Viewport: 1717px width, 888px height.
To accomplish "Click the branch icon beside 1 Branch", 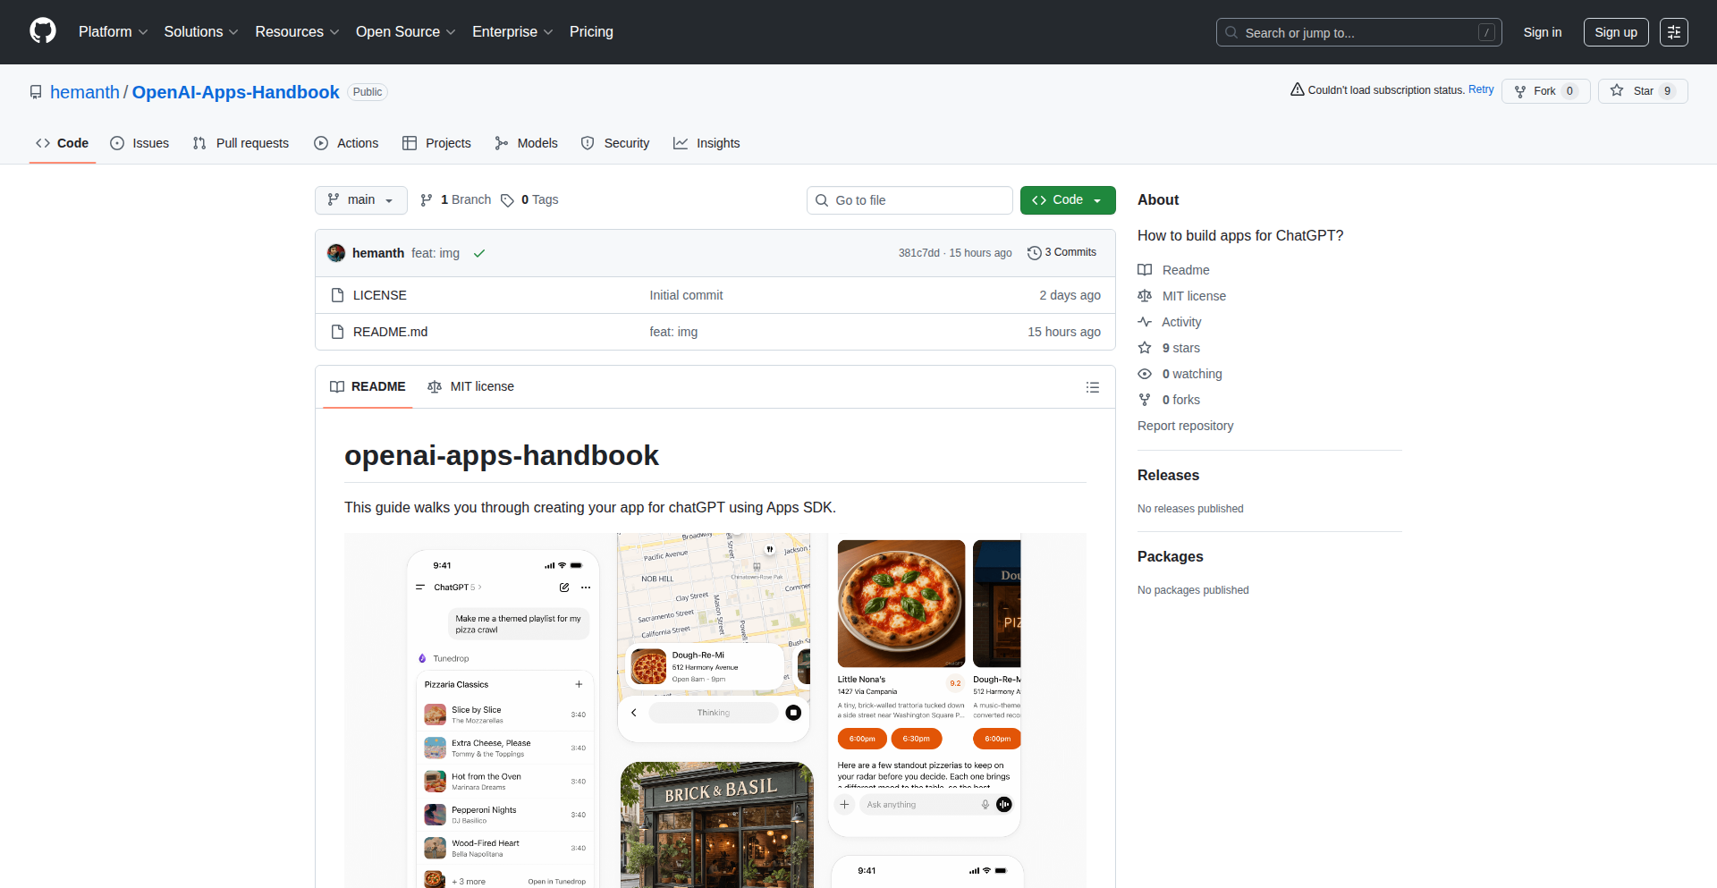I will [427, 200].
